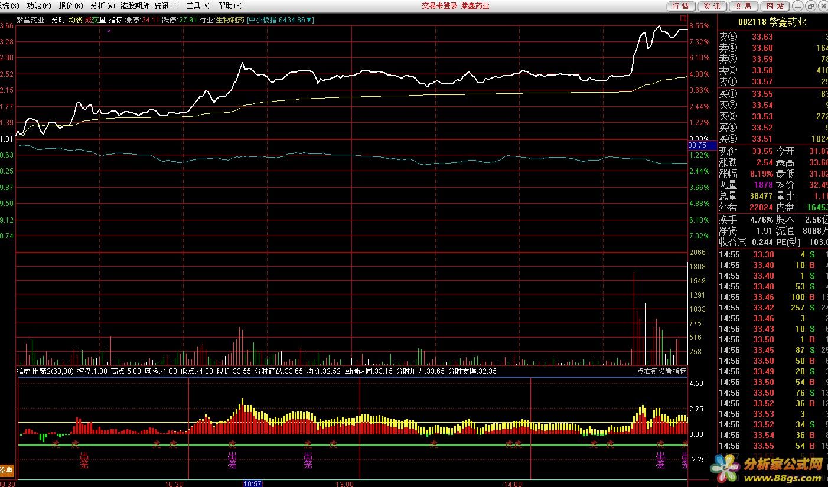
Task: Click 卖⑤ ask price 33.63
Action: click(x=762, y=37)
